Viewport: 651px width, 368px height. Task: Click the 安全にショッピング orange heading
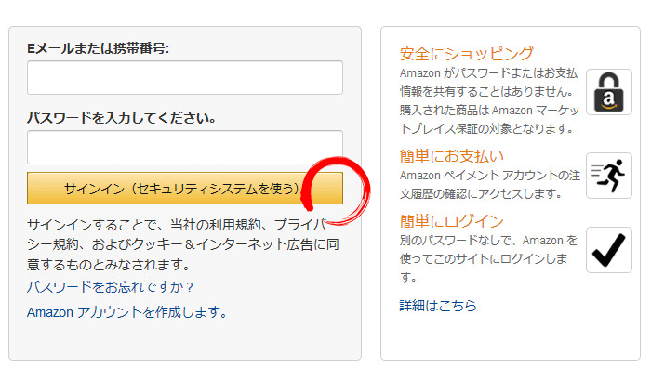pos(466,54)
